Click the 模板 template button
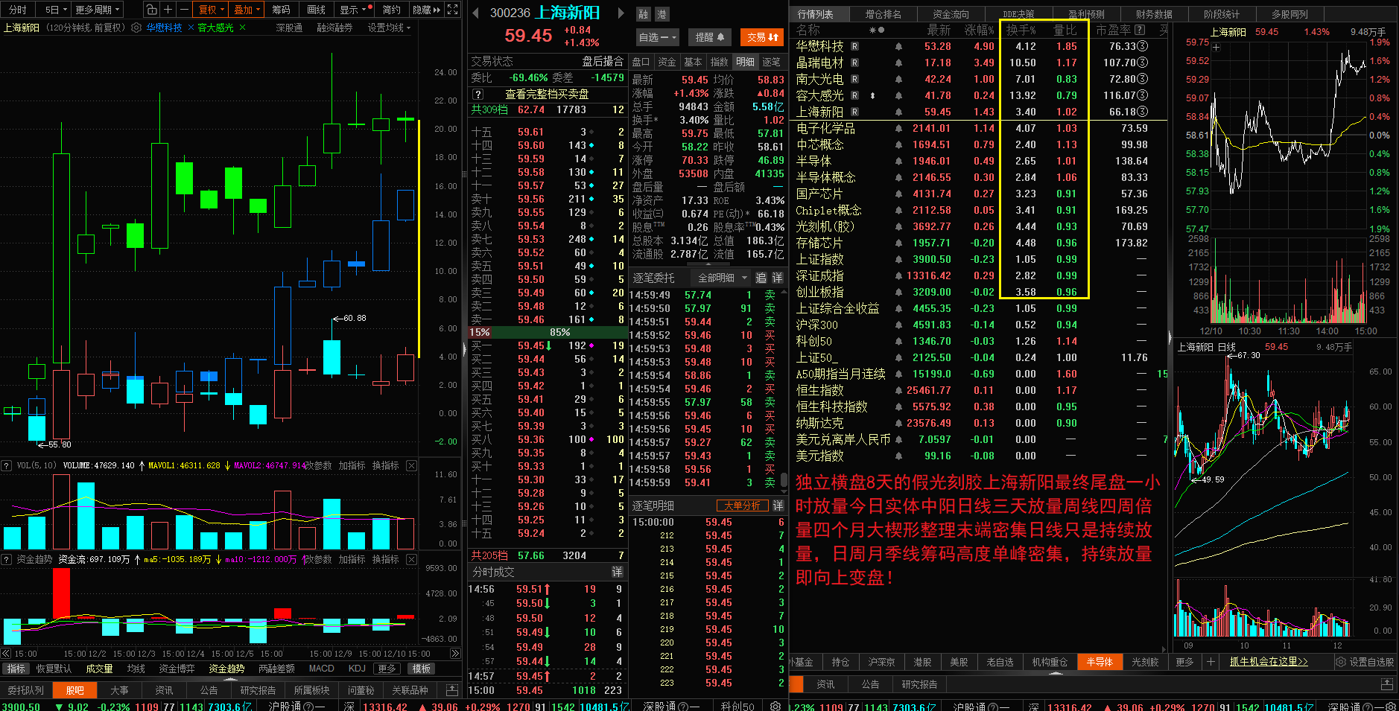This screenshot has width=1399, height=711. coord(422,669)
